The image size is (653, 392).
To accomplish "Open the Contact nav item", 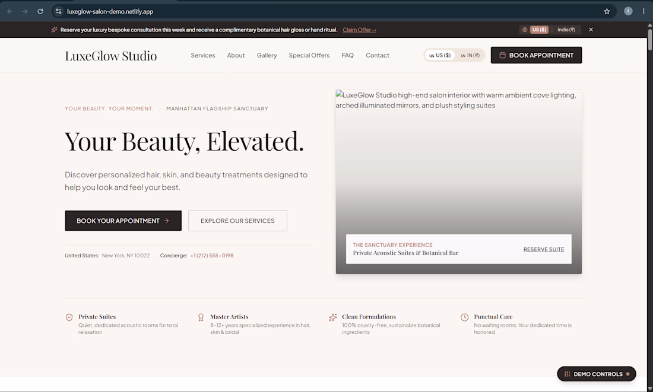I will coord(378,55).
